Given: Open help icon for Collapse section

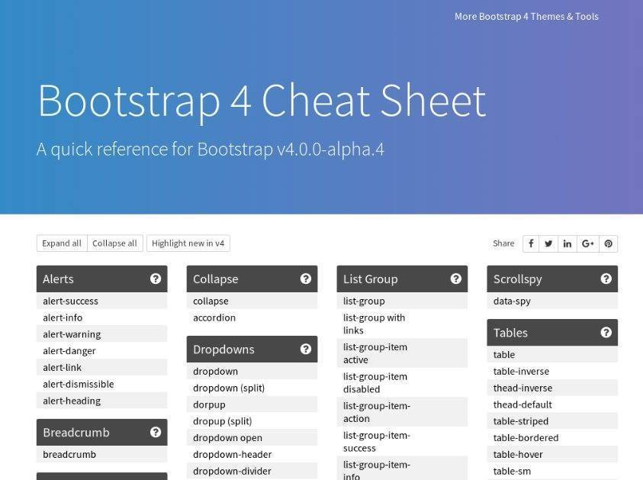Looking at the screenshot, I should tap(306, 279).
